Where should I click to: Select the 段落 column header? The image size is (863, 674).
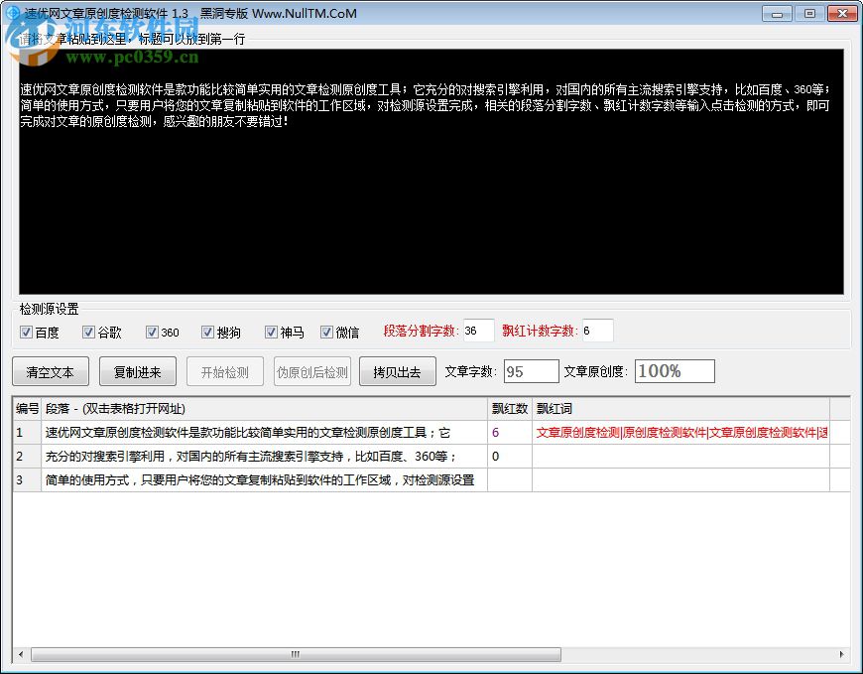264,409
